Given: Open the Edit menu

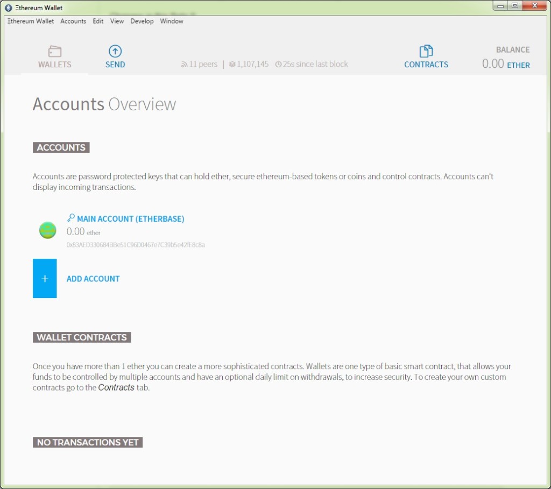Looking at the screenshot, I should point(98,21).
